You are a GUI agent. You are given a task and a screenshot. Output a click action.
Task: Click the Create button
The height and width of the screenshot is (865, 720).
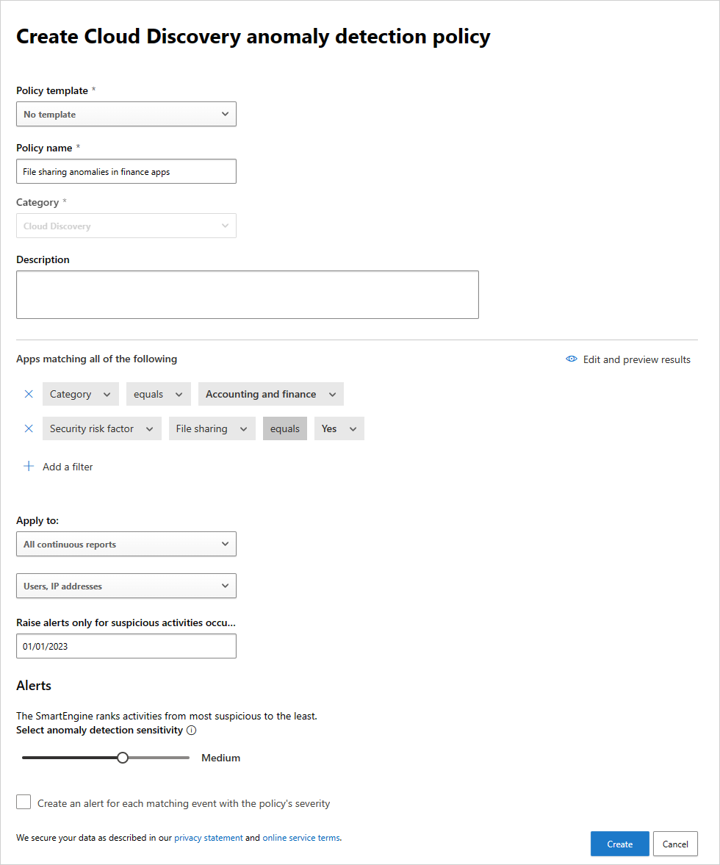[619, 844]
